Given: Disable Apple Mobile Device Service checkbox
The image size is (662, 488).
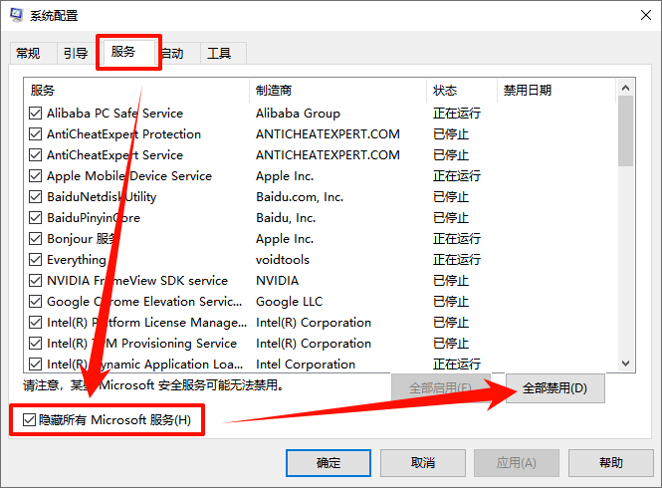Looking at the screenshot, I should pos(36,175).
